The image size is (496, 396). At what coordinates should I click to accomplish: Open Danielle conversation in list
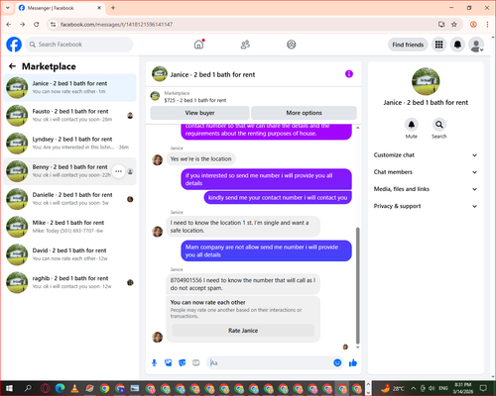(x=69, y=199)
